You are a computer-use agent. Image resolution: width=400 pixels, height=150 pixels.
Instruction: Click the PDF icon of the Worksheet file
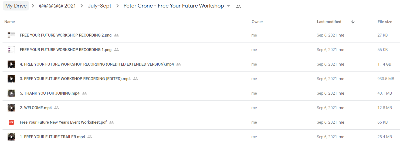(x=11, y=122)
